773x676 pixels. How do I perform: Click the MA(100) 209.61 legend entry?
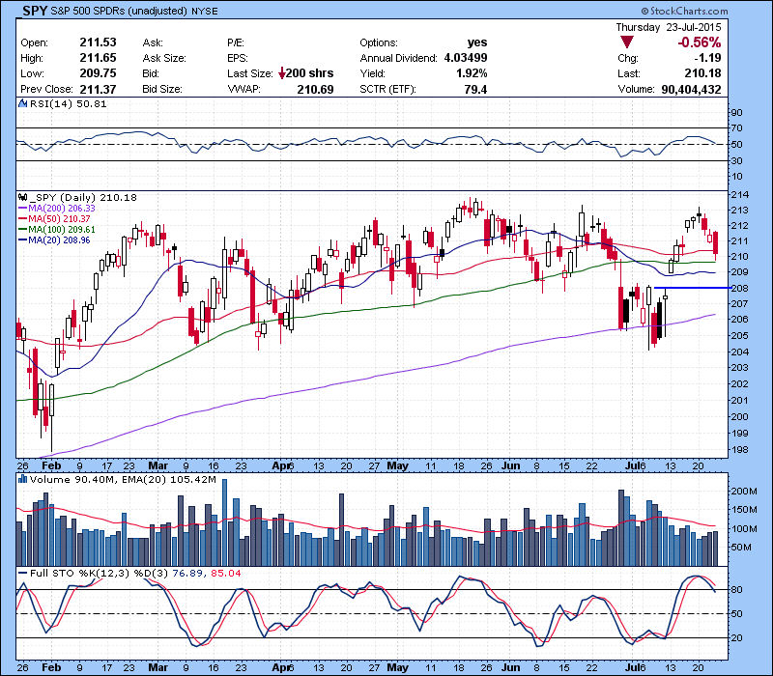[x=57, y=230]
